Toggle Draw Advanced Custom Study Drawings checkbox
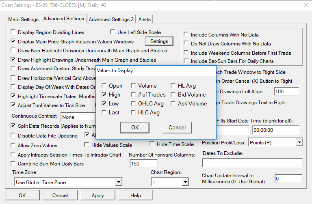The height and width of the screenshot is (204, 312). 13,68
